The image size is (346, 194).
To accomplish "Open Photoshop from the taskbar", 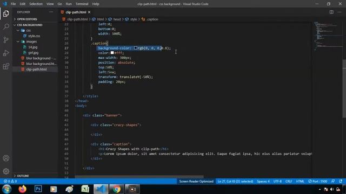I will [x=38, y=189].
